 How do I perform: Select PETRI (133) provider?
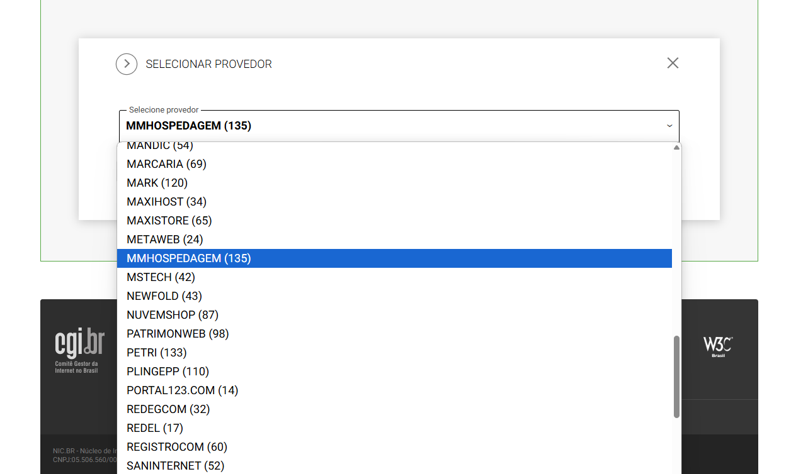(394, 353)
